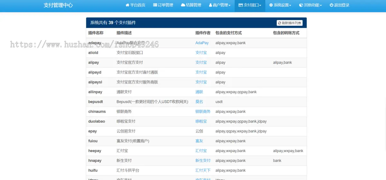Click the 插件描述 column header
Image resolution: width=386 pixels, height=180 pixels.
(124, 33)
